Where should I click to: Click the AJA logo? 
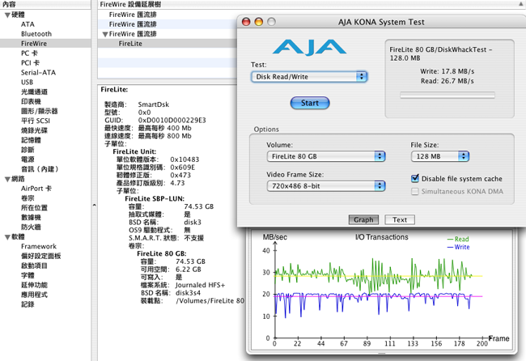[309, 47]
